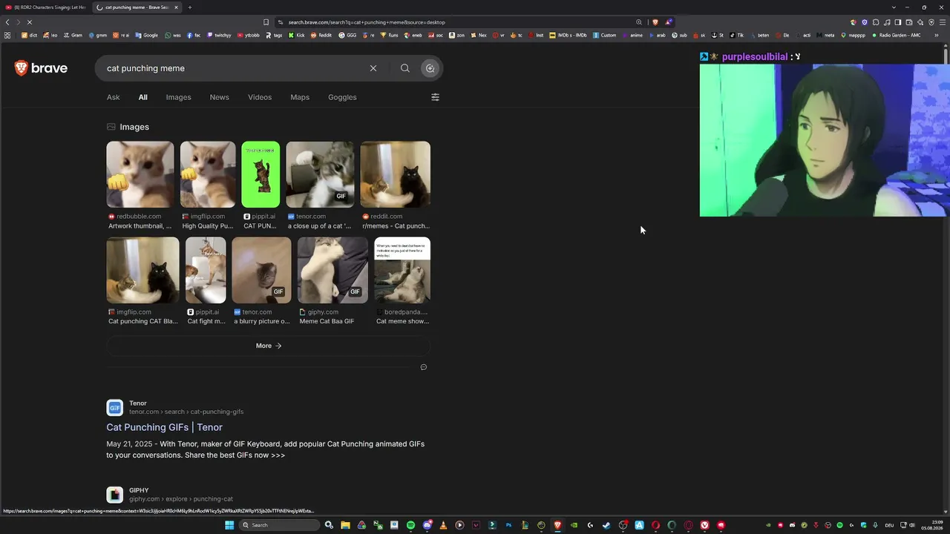
Task: Open the green pippit.ai CAT PUN thumbnail
Action: (261, 174)
